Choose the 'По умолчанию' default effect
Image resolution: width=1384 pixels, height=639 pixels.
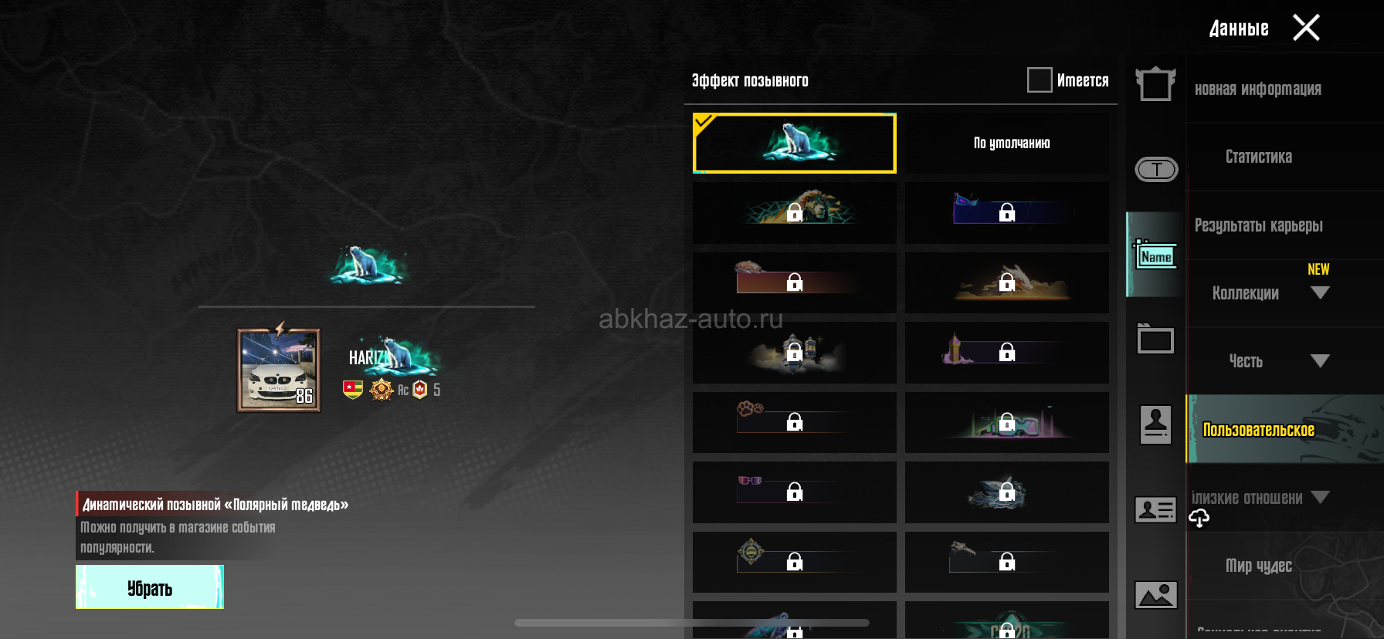[1007, 144]
